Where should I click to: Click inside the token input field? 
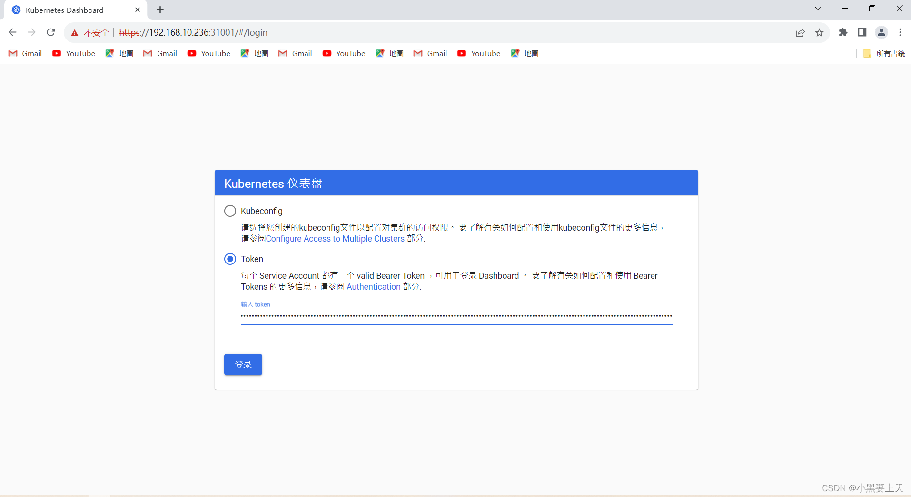[455, 315]
